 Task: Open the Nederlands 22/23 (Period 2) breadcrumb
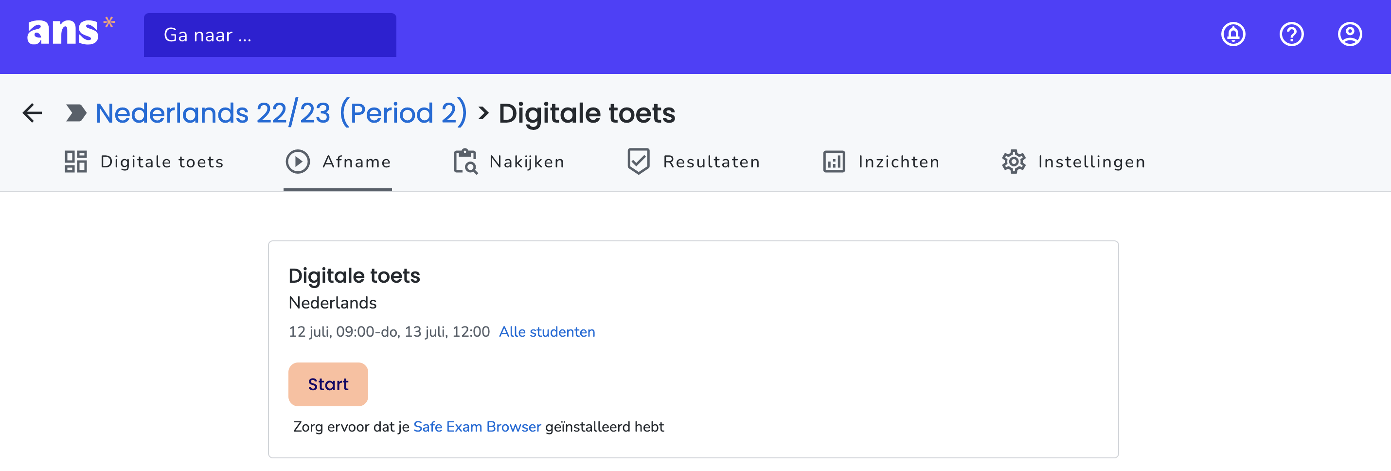[x=281, y=113]
